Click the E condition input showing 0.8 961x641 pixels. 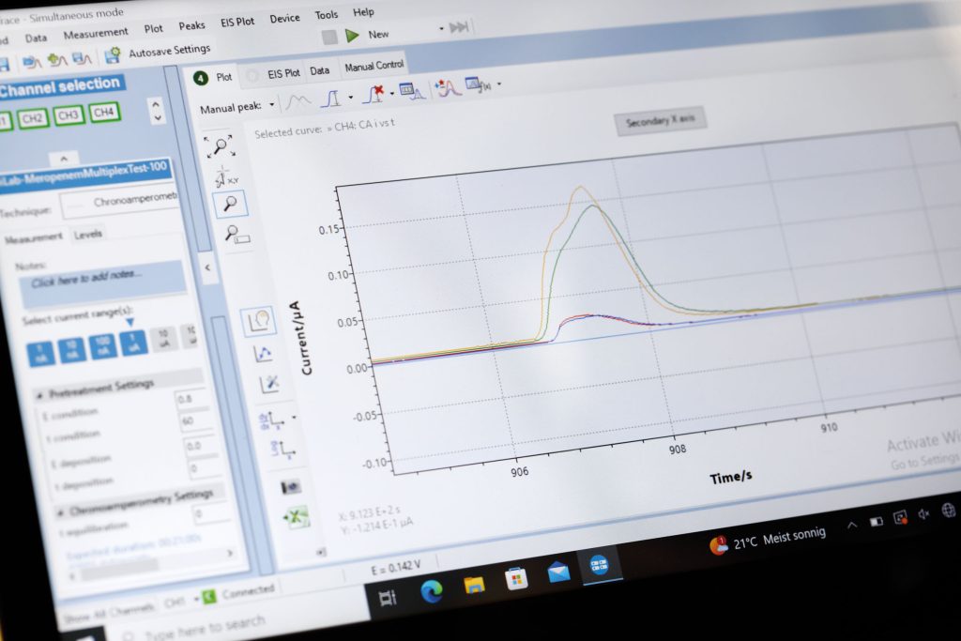click(x=191, y=399)
